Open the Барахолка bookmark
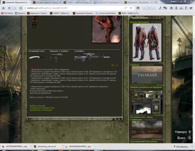This screenshot has width=195, height=151. pyautogui.click(x=37, y=13)
